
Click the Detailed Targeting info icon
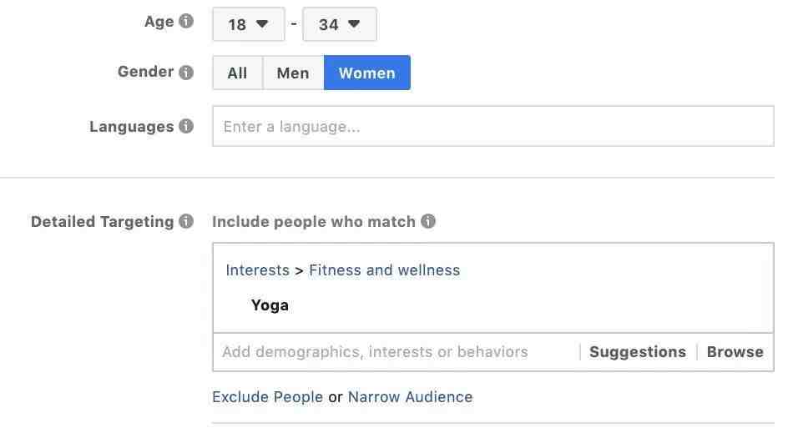click(186, 221)
